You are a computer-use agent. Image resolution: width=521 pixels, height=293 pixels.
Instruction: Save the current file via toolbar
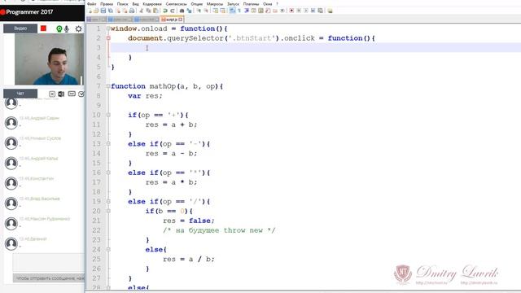tap(103, 11)
